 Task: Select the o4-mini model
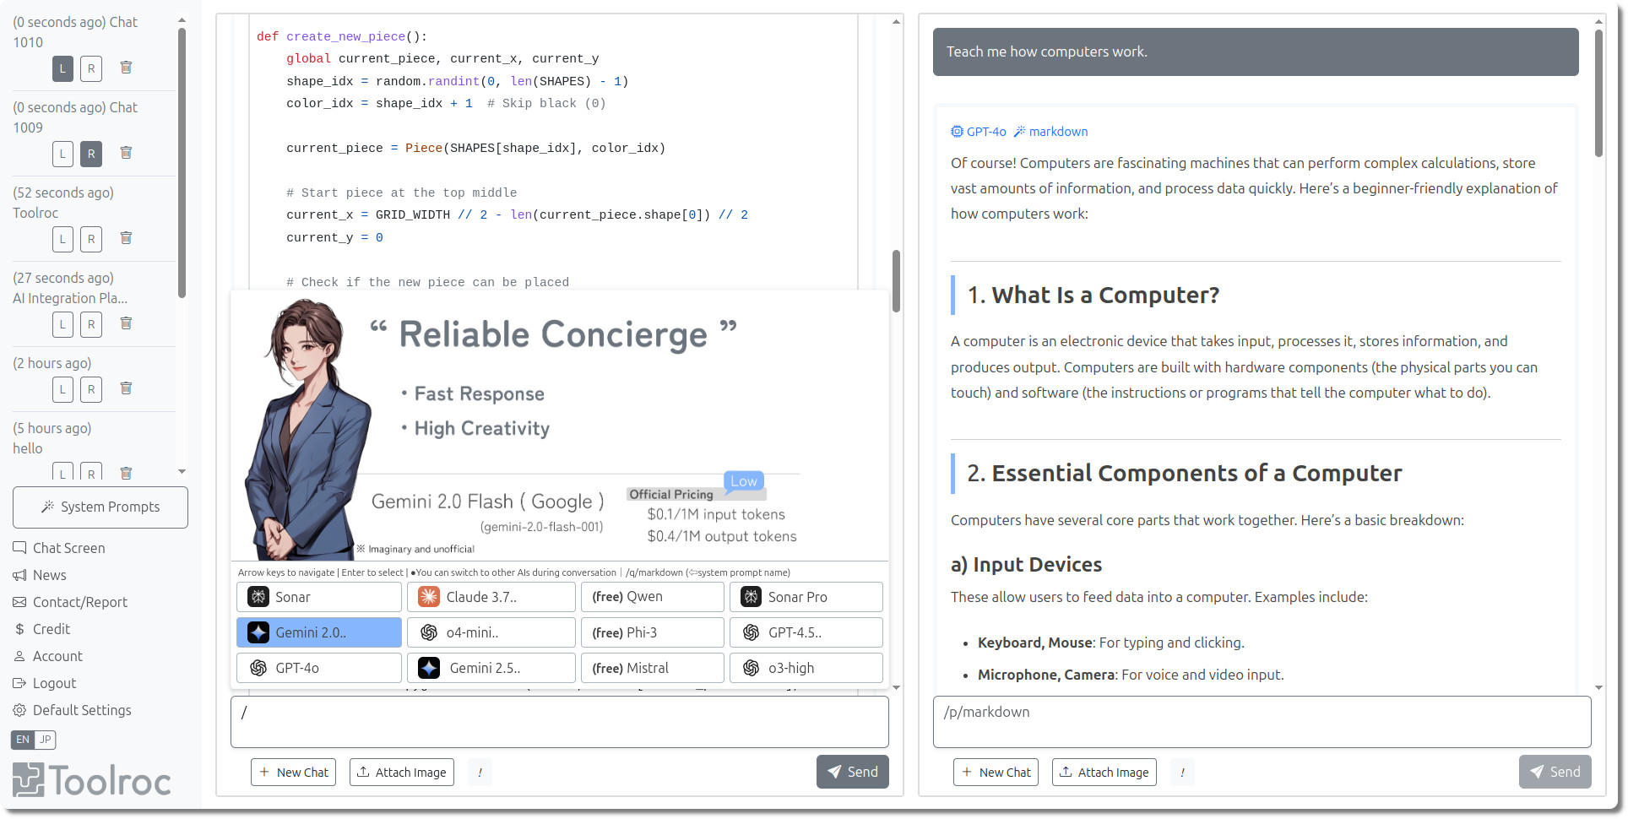(491, 632)
